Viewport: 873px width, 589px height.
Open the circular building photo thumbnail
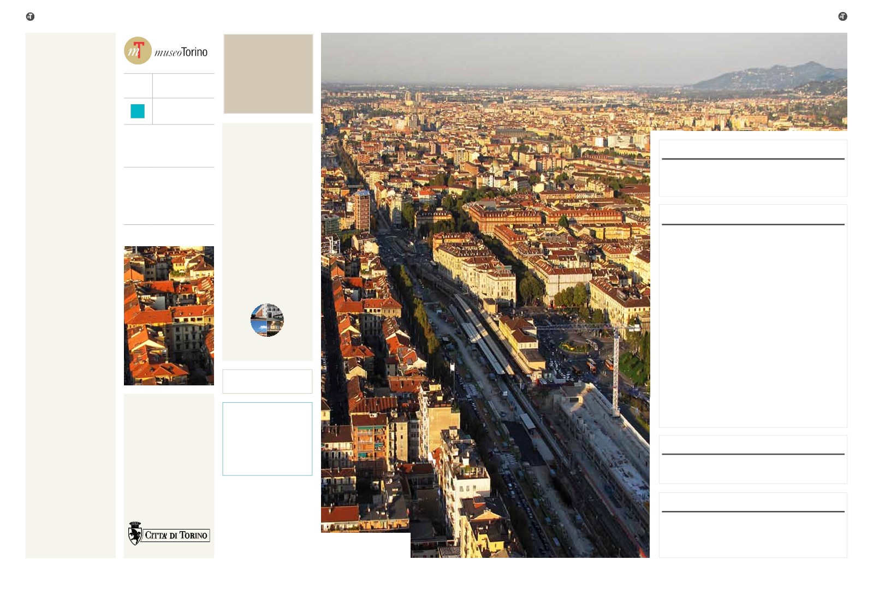267,320
